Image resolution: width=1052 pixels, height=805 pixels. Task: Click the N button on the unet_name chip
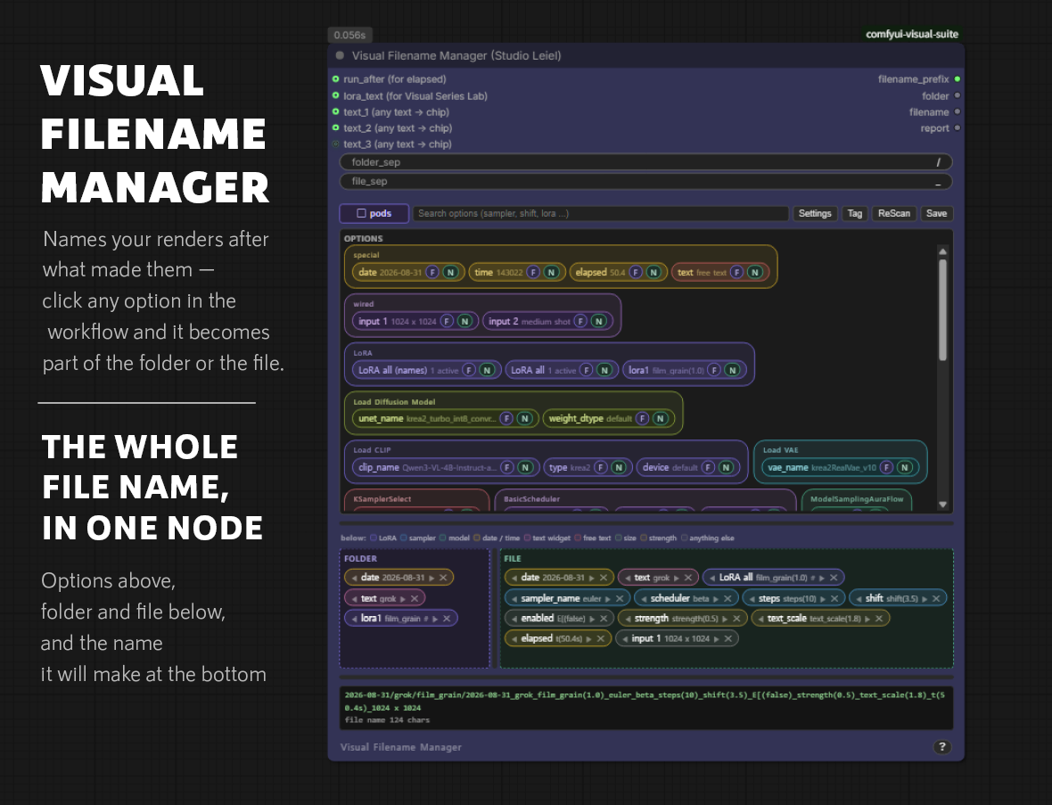point(524,419)
